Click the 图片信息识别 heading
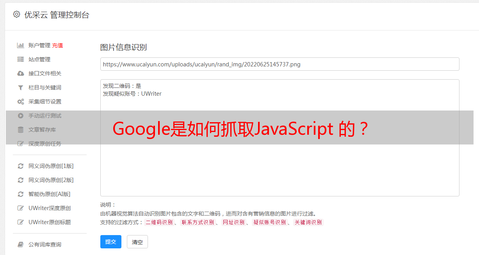This screenshot has height=255, width=479. point(123,47)
